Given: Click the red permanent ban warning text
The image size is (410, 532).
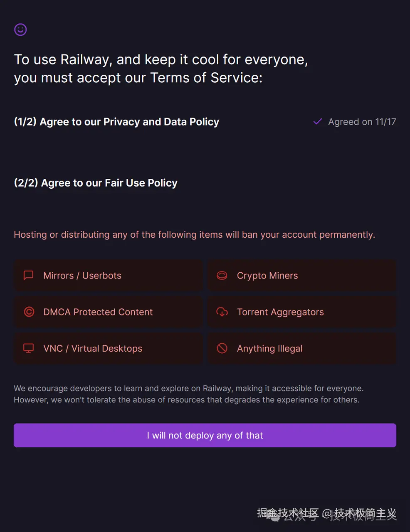Looking at the screenshot, I should pos(194,234).
